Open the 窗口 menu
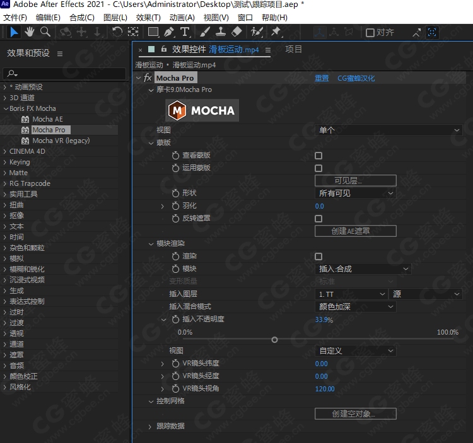 click(x=245, y=18)
